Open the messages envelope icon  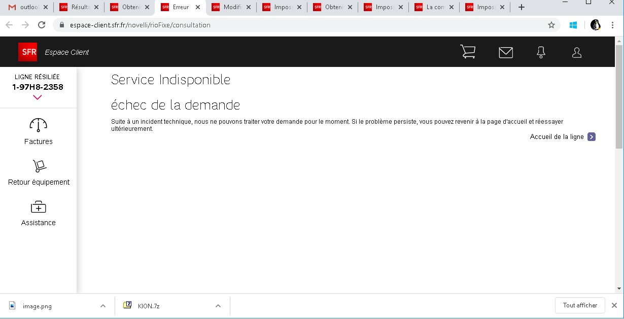point(505,52)
